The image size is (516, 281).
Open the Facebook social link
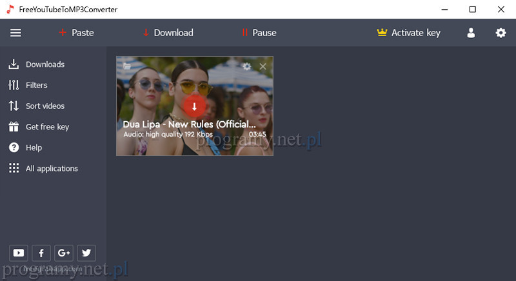click(41, 253)
